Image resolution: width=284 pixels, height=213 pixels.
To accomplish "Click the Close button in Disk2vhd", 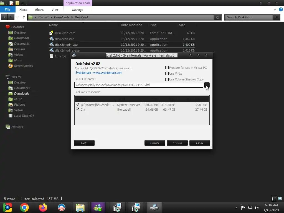I will [200, 143].
